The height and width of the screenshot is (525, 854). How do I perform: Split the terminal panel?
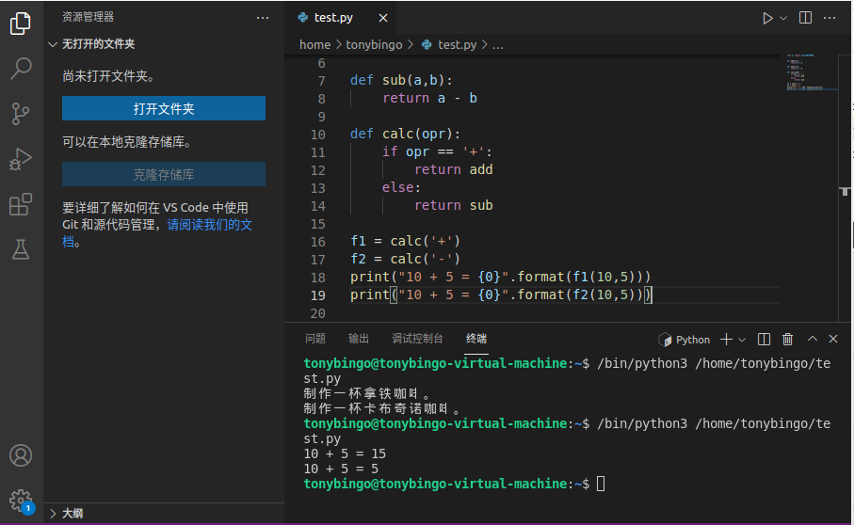click(x=765, y=340)
